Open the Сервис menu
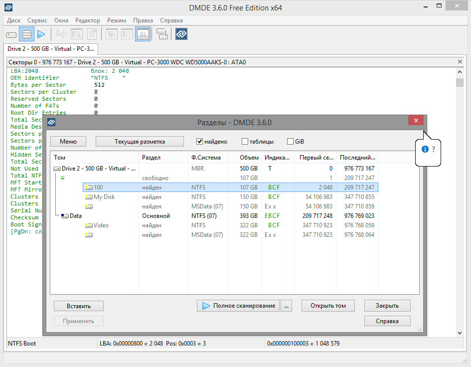The width and height of the screenshot is (471, 367). point(37,20)
